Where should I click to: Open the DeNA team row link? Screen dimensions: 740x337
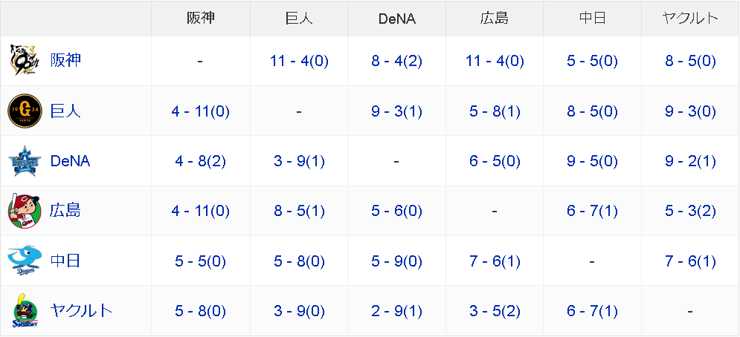pos(71,161)
